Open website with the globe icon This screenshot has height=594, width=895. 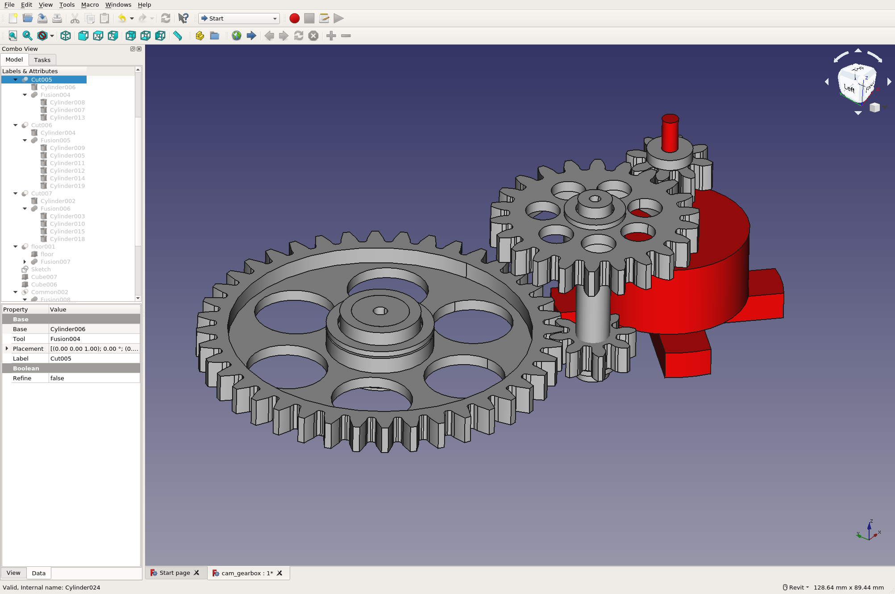click(x=237, y=36)
